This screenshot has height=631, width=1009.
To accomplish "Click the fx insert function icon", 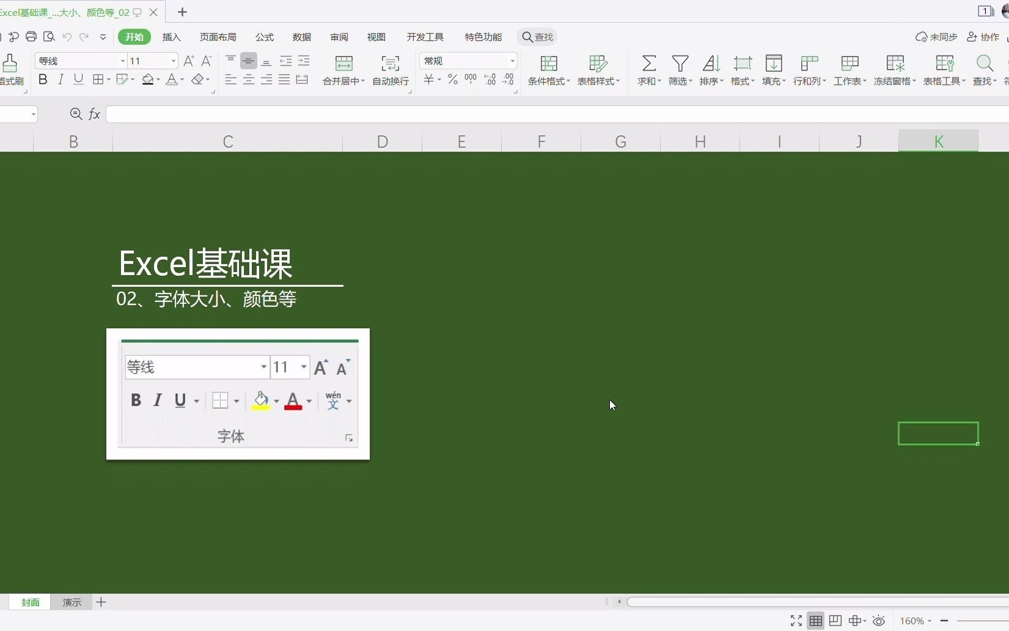I will [95, 114].
